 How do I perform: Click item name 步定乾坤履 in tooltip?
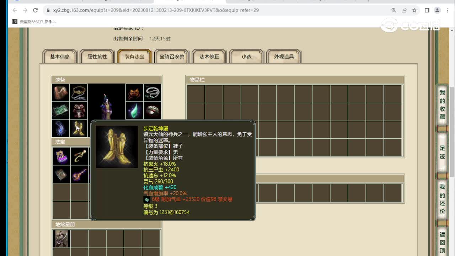(x=156, y=128)
